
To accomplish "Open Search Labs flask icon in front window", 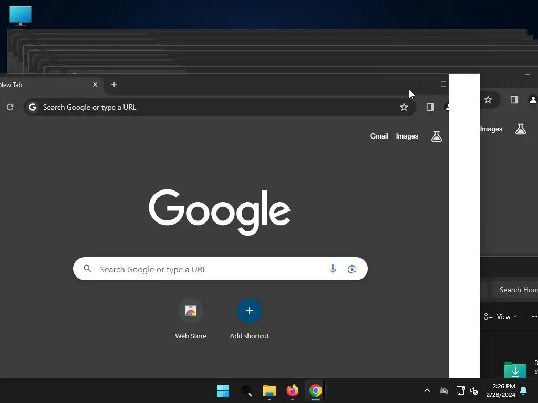I will 437,136.
